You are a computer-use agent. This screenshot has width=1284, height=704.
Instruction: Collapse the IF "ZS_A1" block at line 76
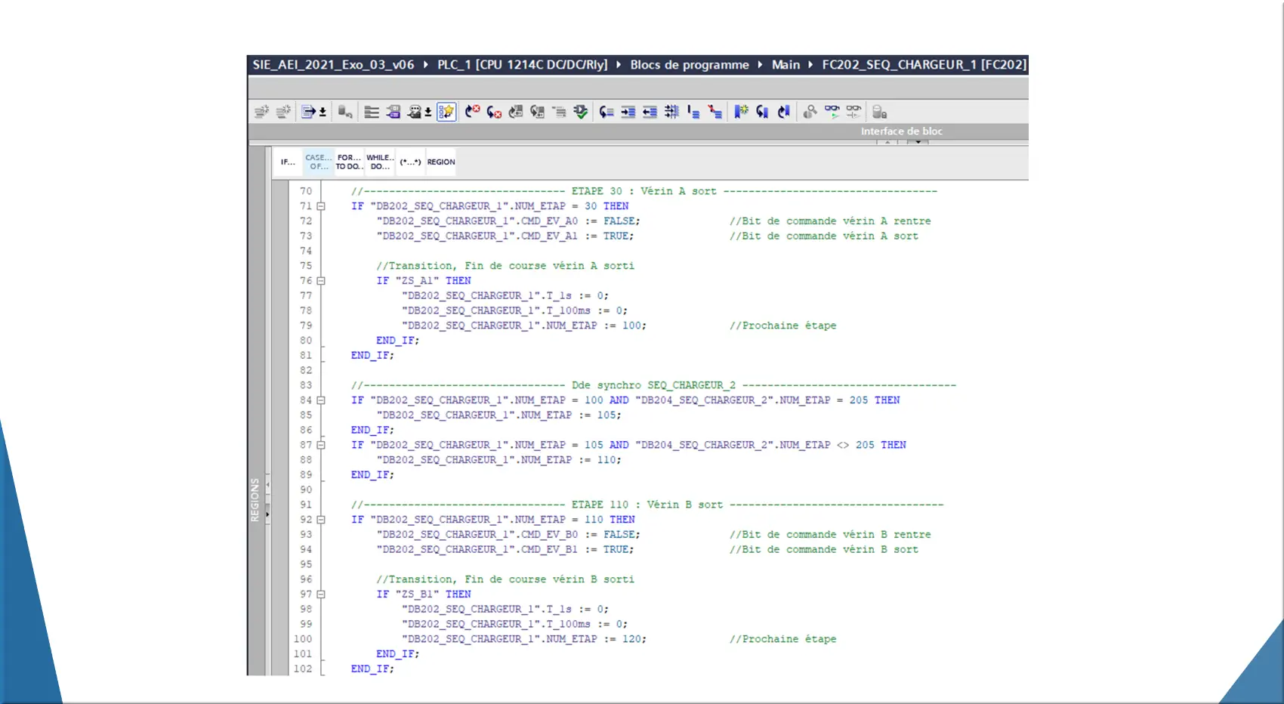[x=321, y=281]
